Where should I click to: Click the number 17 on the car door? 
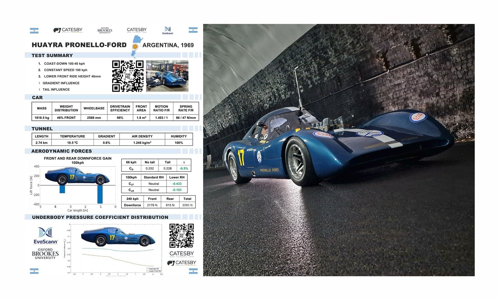pyautogui.click(x=241, y=157)
